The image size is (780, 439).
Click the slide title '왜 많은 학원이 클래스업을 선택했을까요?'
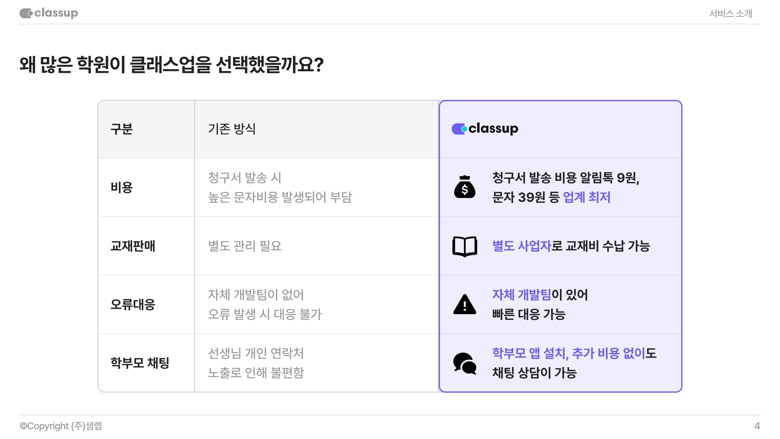tap(171, 65)
